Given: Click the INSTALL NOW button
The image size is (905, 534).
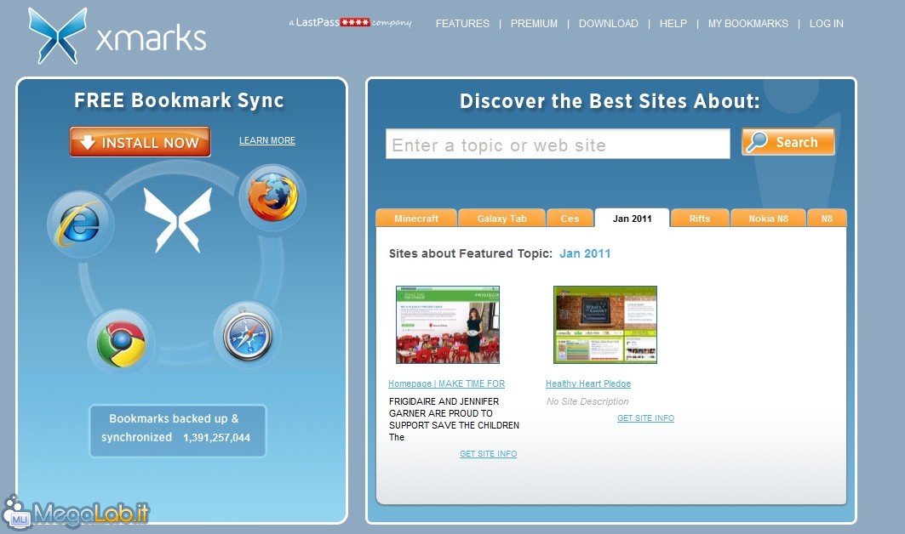Looking at the screenshot, I should [140, 142].
